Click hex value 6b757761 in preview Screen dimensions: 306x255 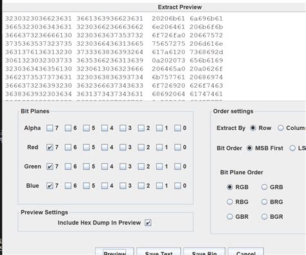168,77
